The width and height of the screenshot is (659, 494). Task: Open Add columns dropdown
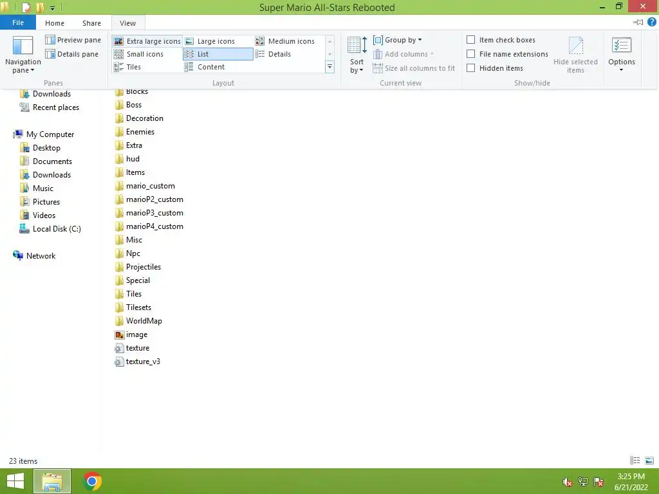click(x=404, y=54)
